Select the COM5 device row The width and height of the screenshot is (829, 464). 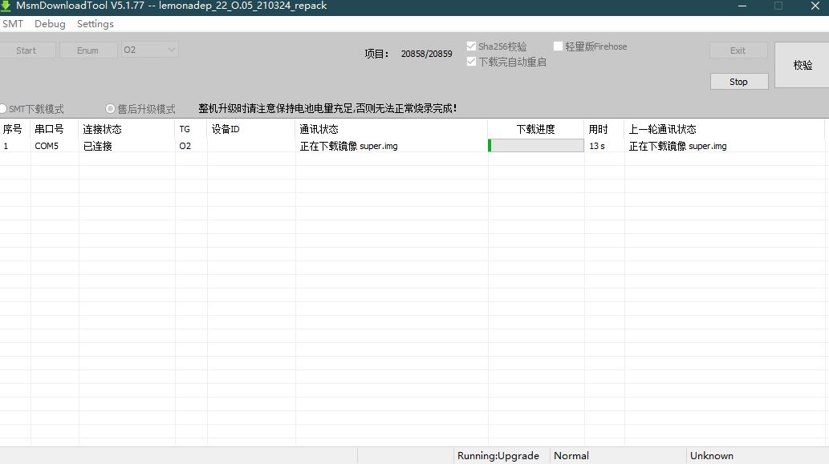(412, 146)
